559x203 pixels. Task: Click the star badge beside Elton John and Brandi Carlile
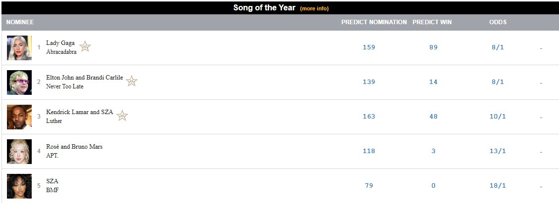coord(131,81)
